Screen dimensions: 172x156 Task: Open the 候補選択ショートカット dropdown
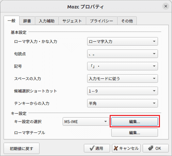click(122, 91)
